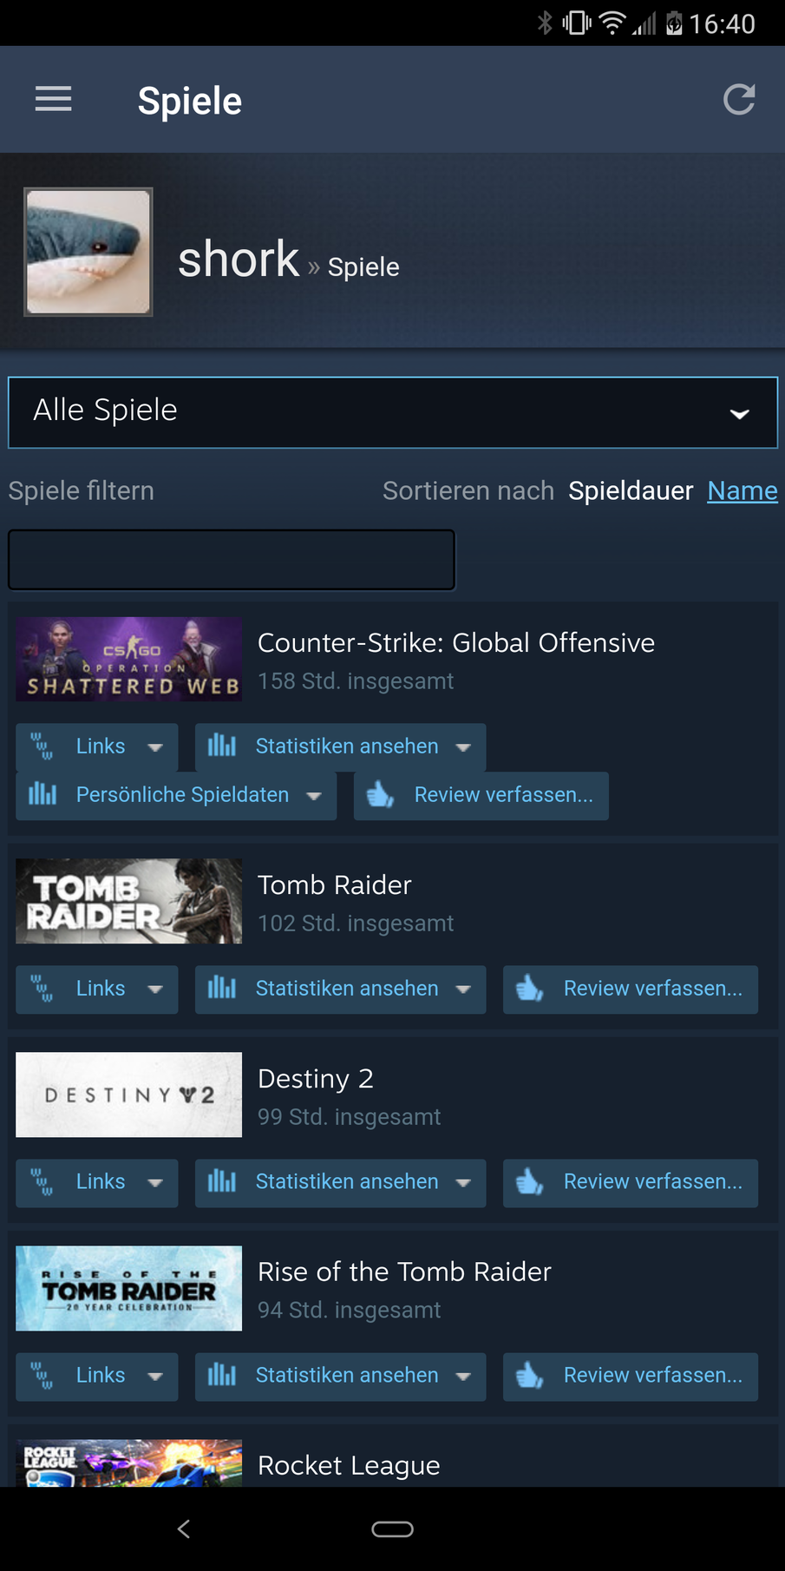Tap the Android home pill button

point(392,1528)
